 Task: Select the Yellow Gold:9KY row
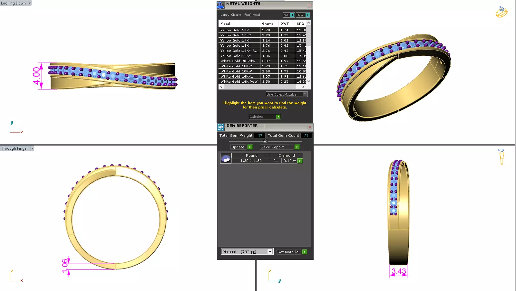(x=262, y=30)
